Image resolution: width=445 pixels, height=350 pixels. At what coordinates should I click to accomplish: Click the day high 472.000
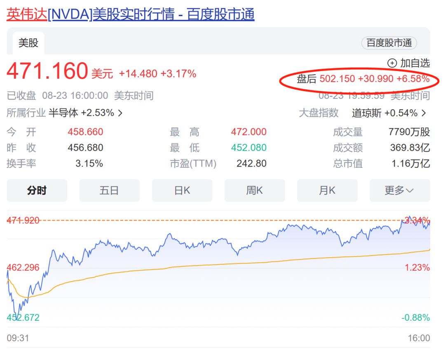click(248, 132)
